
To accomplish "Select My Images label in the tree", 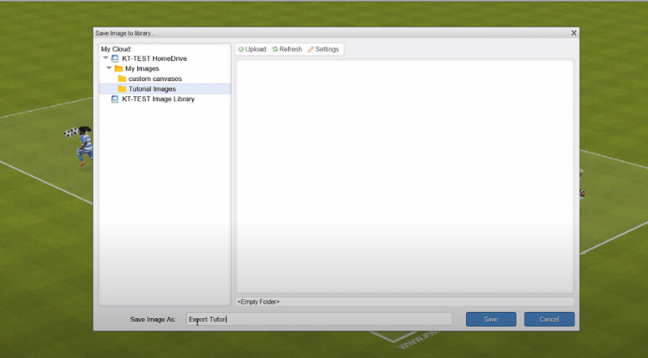I will tap(142, 68).
